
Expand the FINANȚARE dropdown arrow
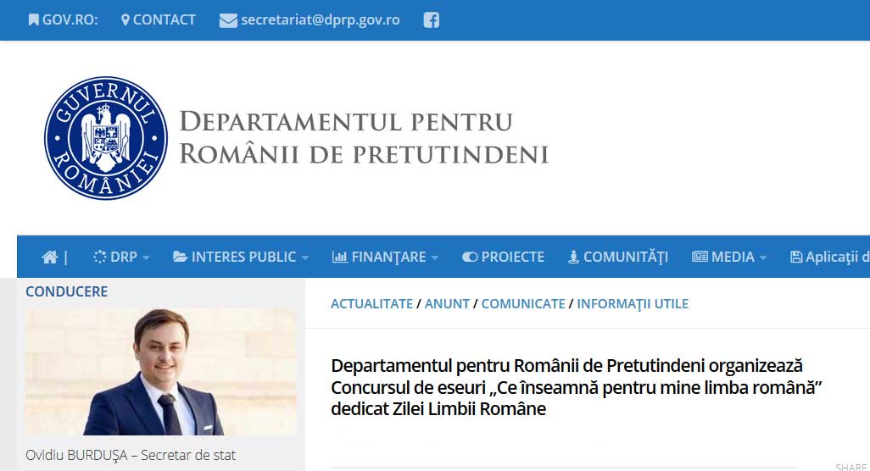[434, 258]
